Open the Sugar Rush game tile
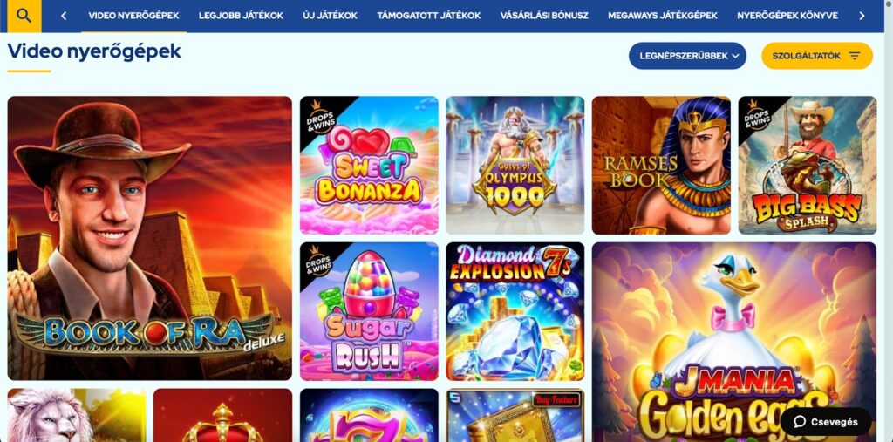 pos(369,311)
